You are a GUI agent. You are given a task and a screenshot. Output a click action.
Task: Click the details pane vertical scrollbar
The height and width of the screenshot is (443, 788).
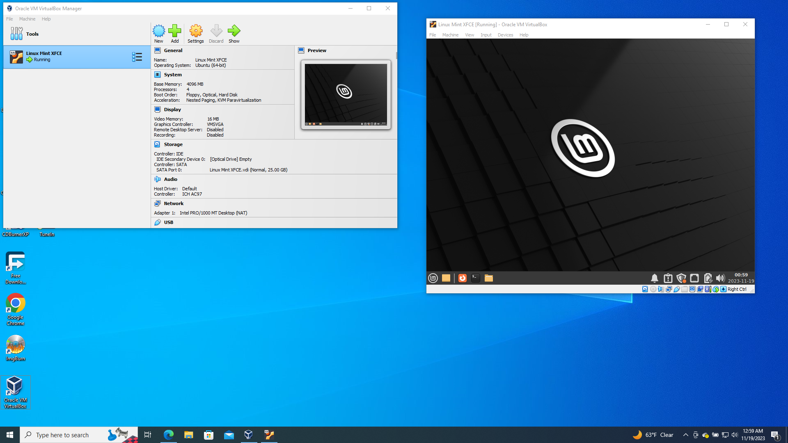(x=396, y=55)
